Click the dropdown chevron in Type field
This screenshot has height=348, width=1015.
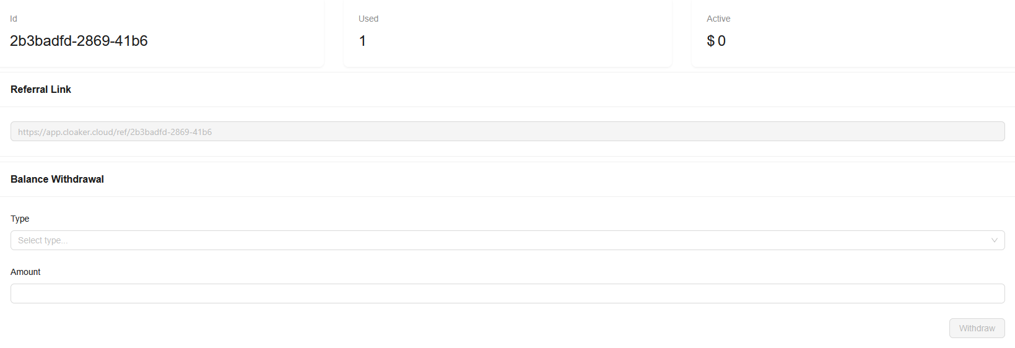pyautogui.click(x=994, y=240)
